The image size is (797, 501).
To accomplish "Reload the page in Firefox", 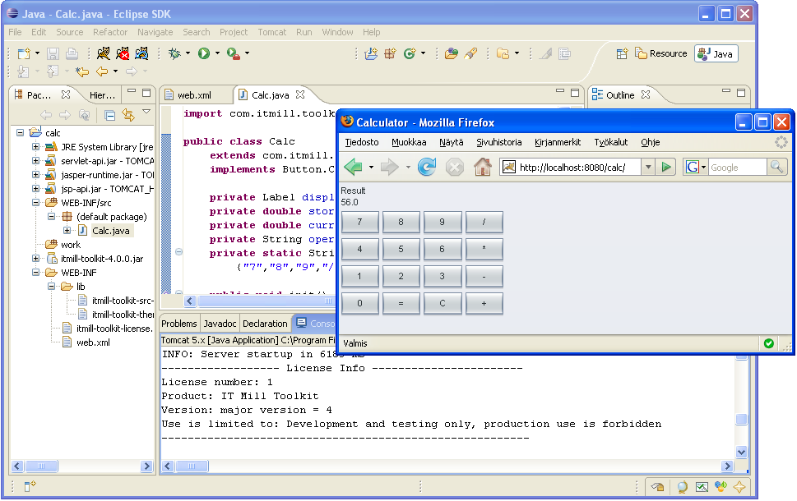I will (427, 168).
